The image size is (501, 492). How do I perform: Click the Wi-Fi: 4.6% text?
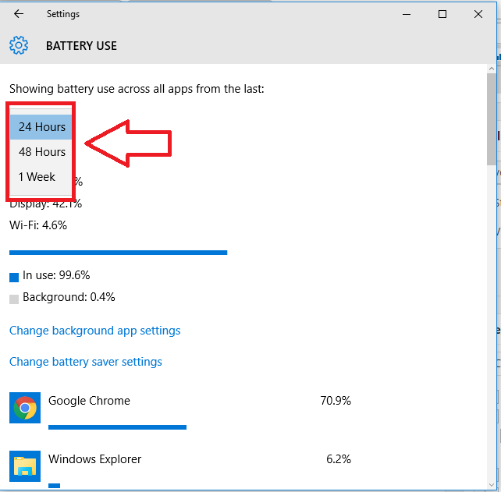[38, 225]
